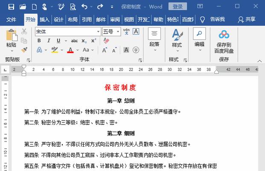Click the 告诉我 lightbulb search
Image resolution: width=265 pixels, height=171 pixels.
213,20
